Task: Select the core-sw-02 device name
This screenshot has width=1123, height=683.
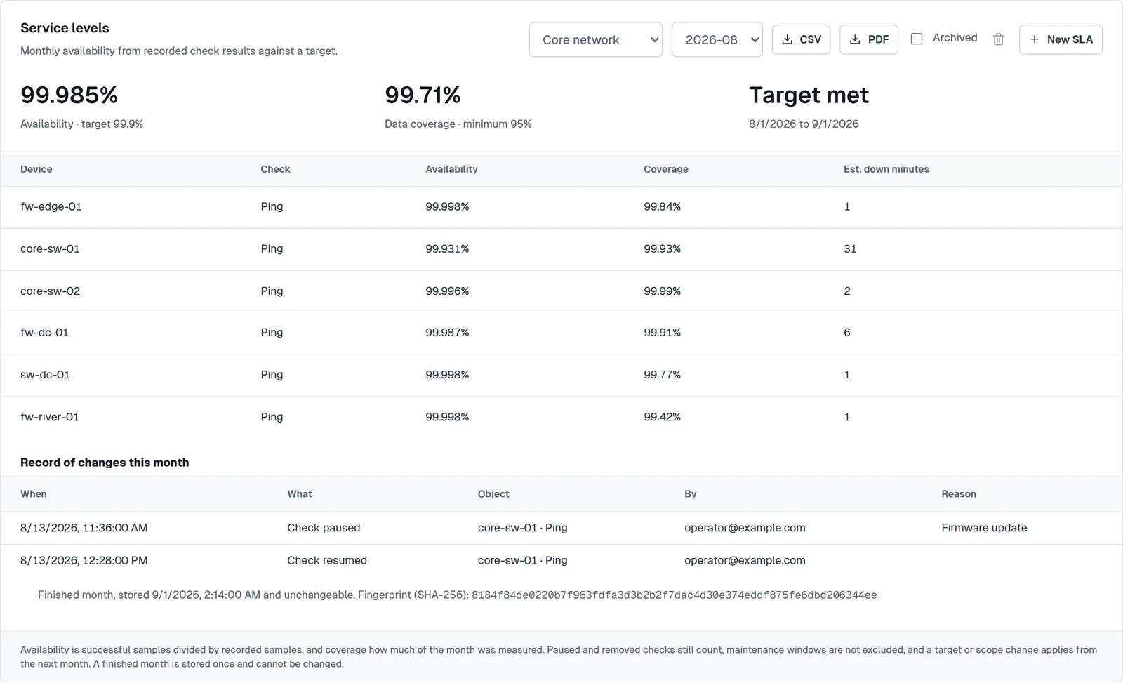Action: click(50, 291)
